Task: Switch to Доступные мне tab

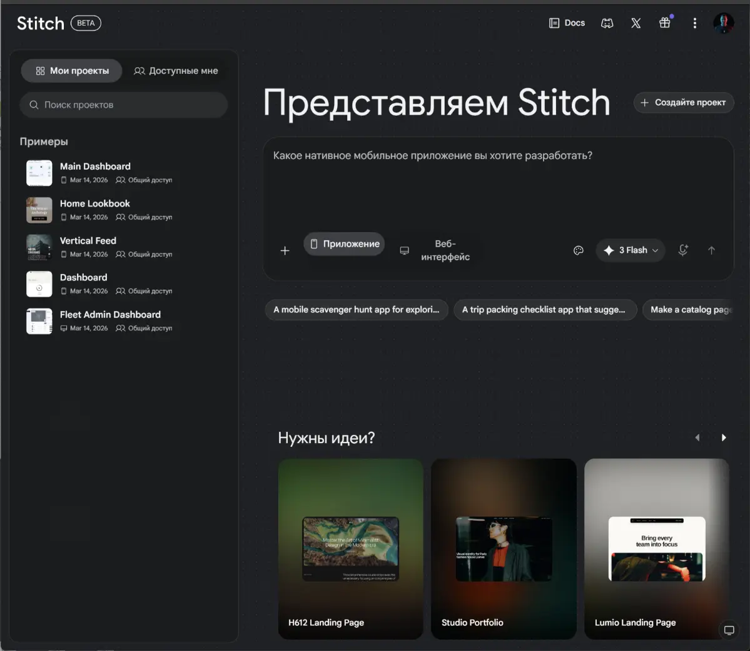Action: tap(176, 71)
